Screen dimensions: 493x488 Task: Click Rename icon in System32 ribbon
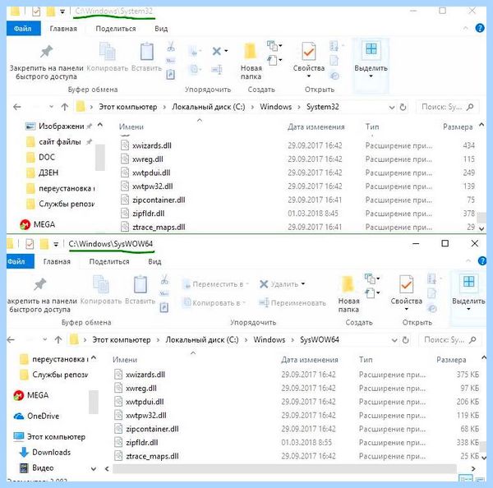pyautogui.click(x=217, y=69)
